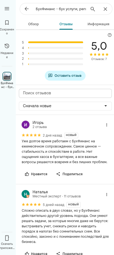Click the 3-star rating bar
The width and height of the screenshot is (114, 255).
point(52,53)
